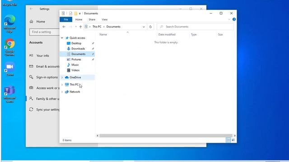This screenshot has width=289, height=162.
Task: Click the horizontal scrollbar thumb
Action: pyautogui.click(x=166, y=136)
